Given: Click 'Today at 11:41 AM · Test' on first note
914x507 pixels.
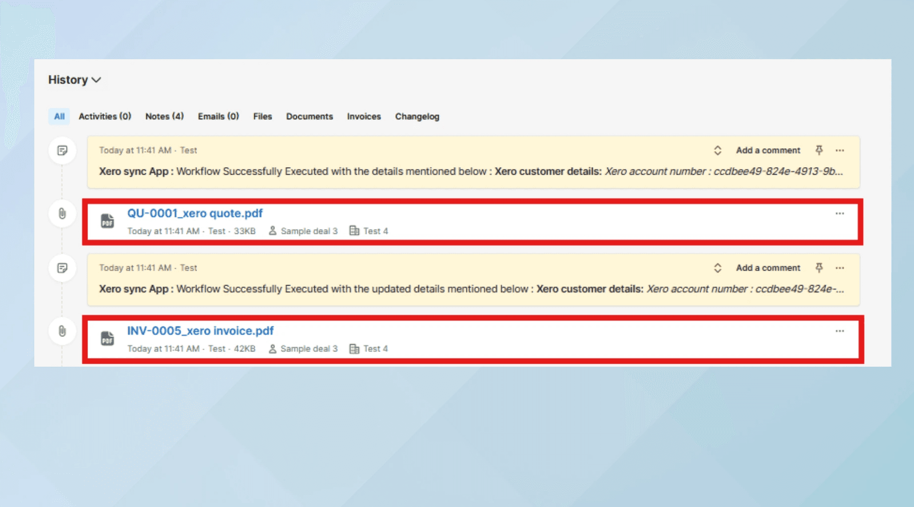Looking at the screenshot, I should pyautogui.click(x=148, y=150).
